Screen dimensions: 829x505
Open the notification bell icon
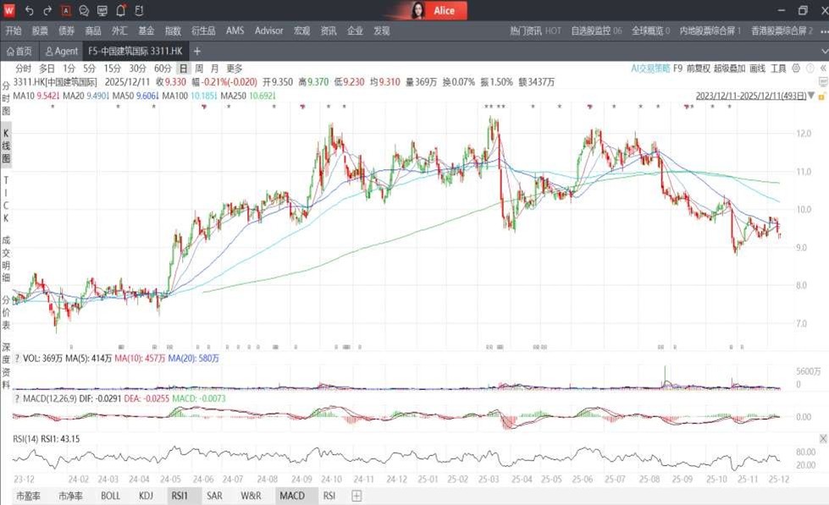(x=120, y=11)
